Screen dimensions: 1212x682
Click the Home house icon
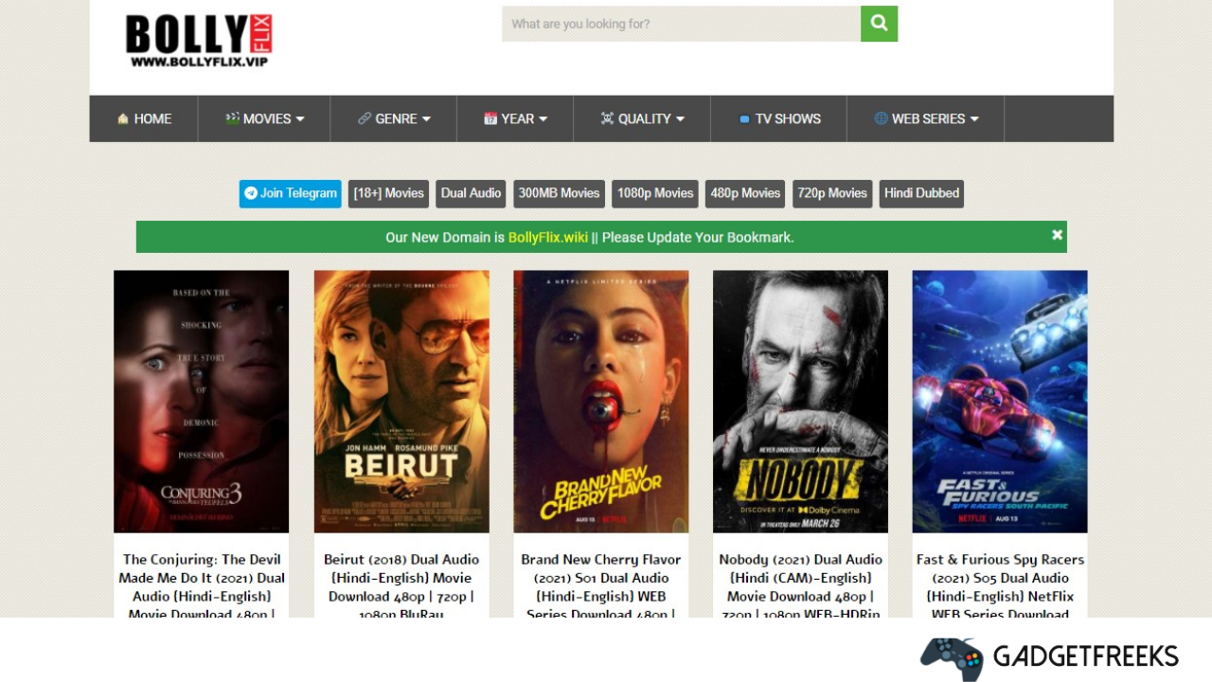pyautogui.click(x=123, y=118)
